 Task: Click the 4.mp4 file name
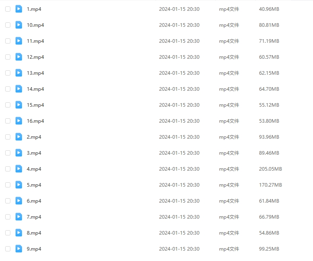[x=34, y=169]
